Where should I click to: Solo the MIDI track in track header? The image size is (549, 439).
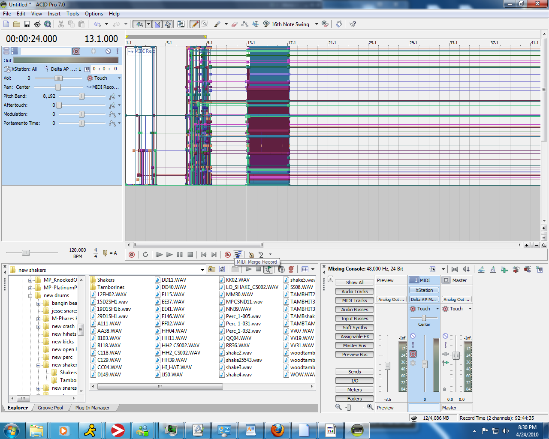117,51
